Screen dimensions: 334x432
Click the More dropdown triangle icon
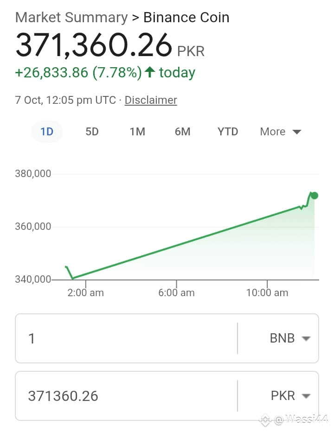tap(297, 132)
